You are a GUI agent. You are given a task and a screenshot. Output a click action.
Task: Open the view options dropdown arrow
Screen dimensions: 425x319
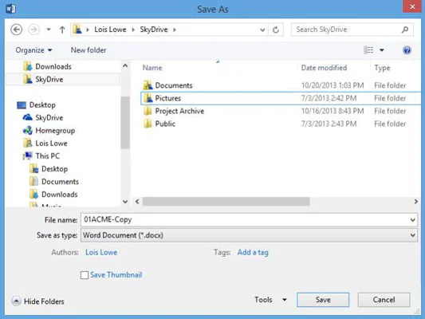tap(382, 50)
